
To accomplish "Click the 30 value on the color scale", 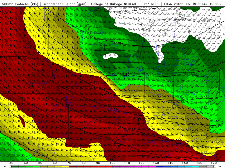I will (x=11, y=163).
